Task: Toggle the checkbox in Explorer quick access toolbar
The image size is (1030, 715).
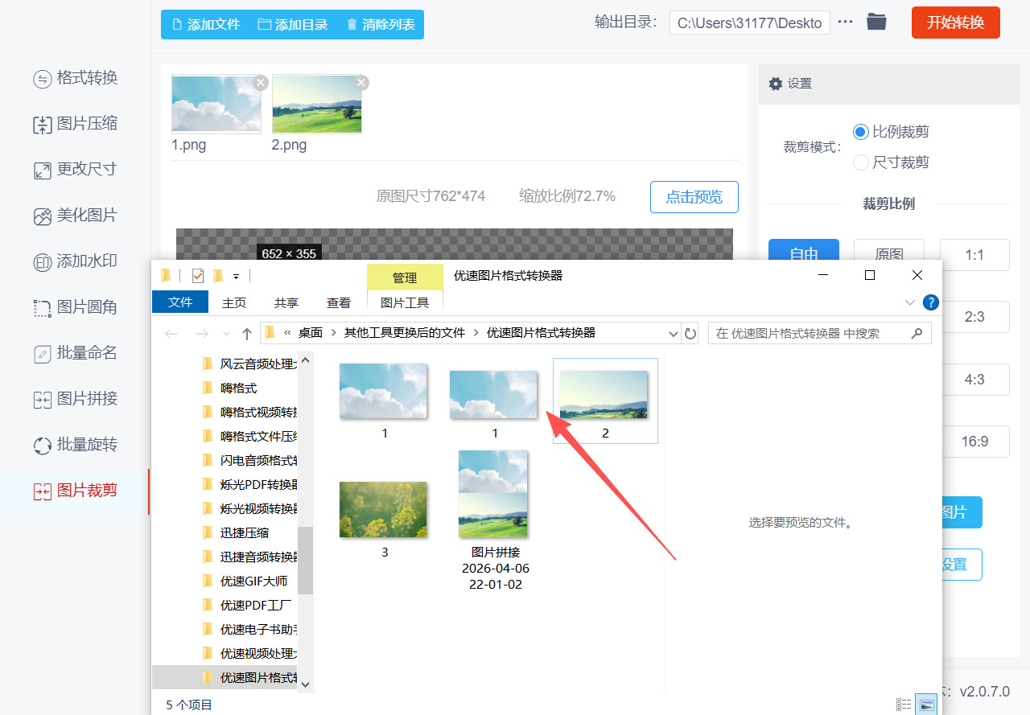Action: tap(197, 275)
